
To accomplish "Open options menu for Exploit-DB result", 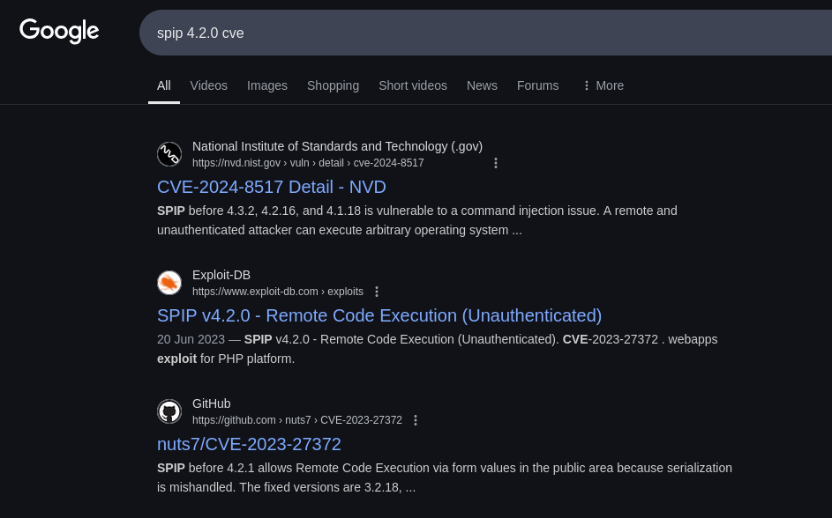I will point(377,292).
